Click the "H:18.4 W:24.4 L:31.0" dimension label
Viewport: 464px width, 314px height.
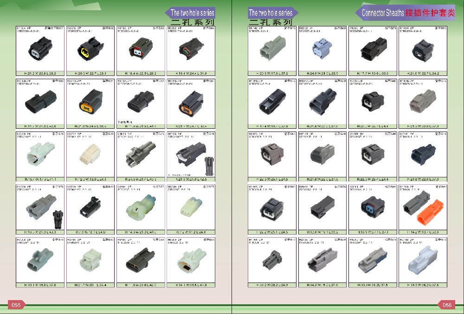click(x=191, y=73)
